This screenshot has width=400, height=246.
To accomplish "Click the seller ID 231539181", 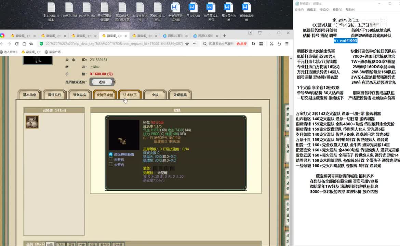I will [x=98, y=60].
